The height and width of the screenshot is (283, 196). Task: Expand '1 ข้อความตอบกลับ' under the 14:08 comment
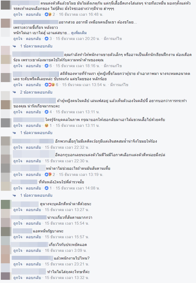[x=36, y=196]
